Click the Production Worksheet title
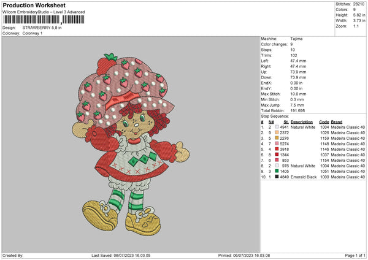368x260 pixels. point(34,5)
